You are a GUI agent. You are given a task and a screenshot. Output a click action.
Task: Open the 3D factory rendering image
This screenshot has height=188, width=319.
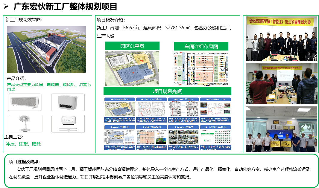click(46, 49)
